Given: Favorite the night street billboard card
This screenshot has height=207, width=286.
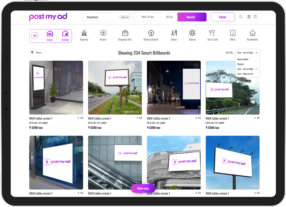Looking at the screenshot, I should (x=196, y=65).
